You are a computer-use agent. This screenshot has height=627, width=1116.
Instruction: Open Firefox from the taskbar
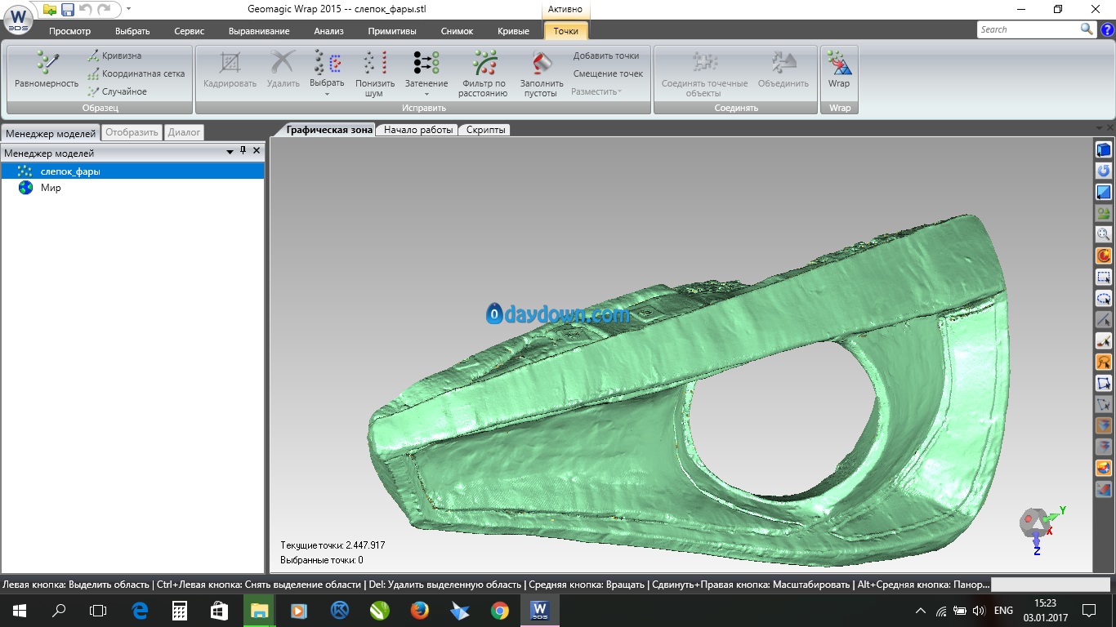(x=420, y=610)
